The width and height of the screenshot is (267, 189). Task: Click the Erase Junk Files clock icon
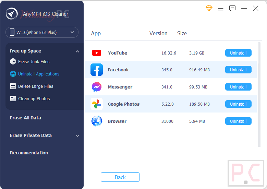(13, 61)
